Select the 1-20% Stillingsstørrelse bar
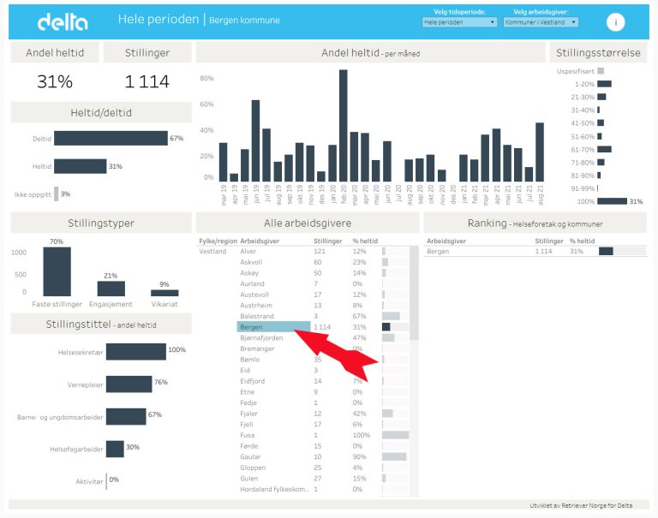The height and width of the screenshot is (518, 658). pyautogui.click(x=604, y=84)
